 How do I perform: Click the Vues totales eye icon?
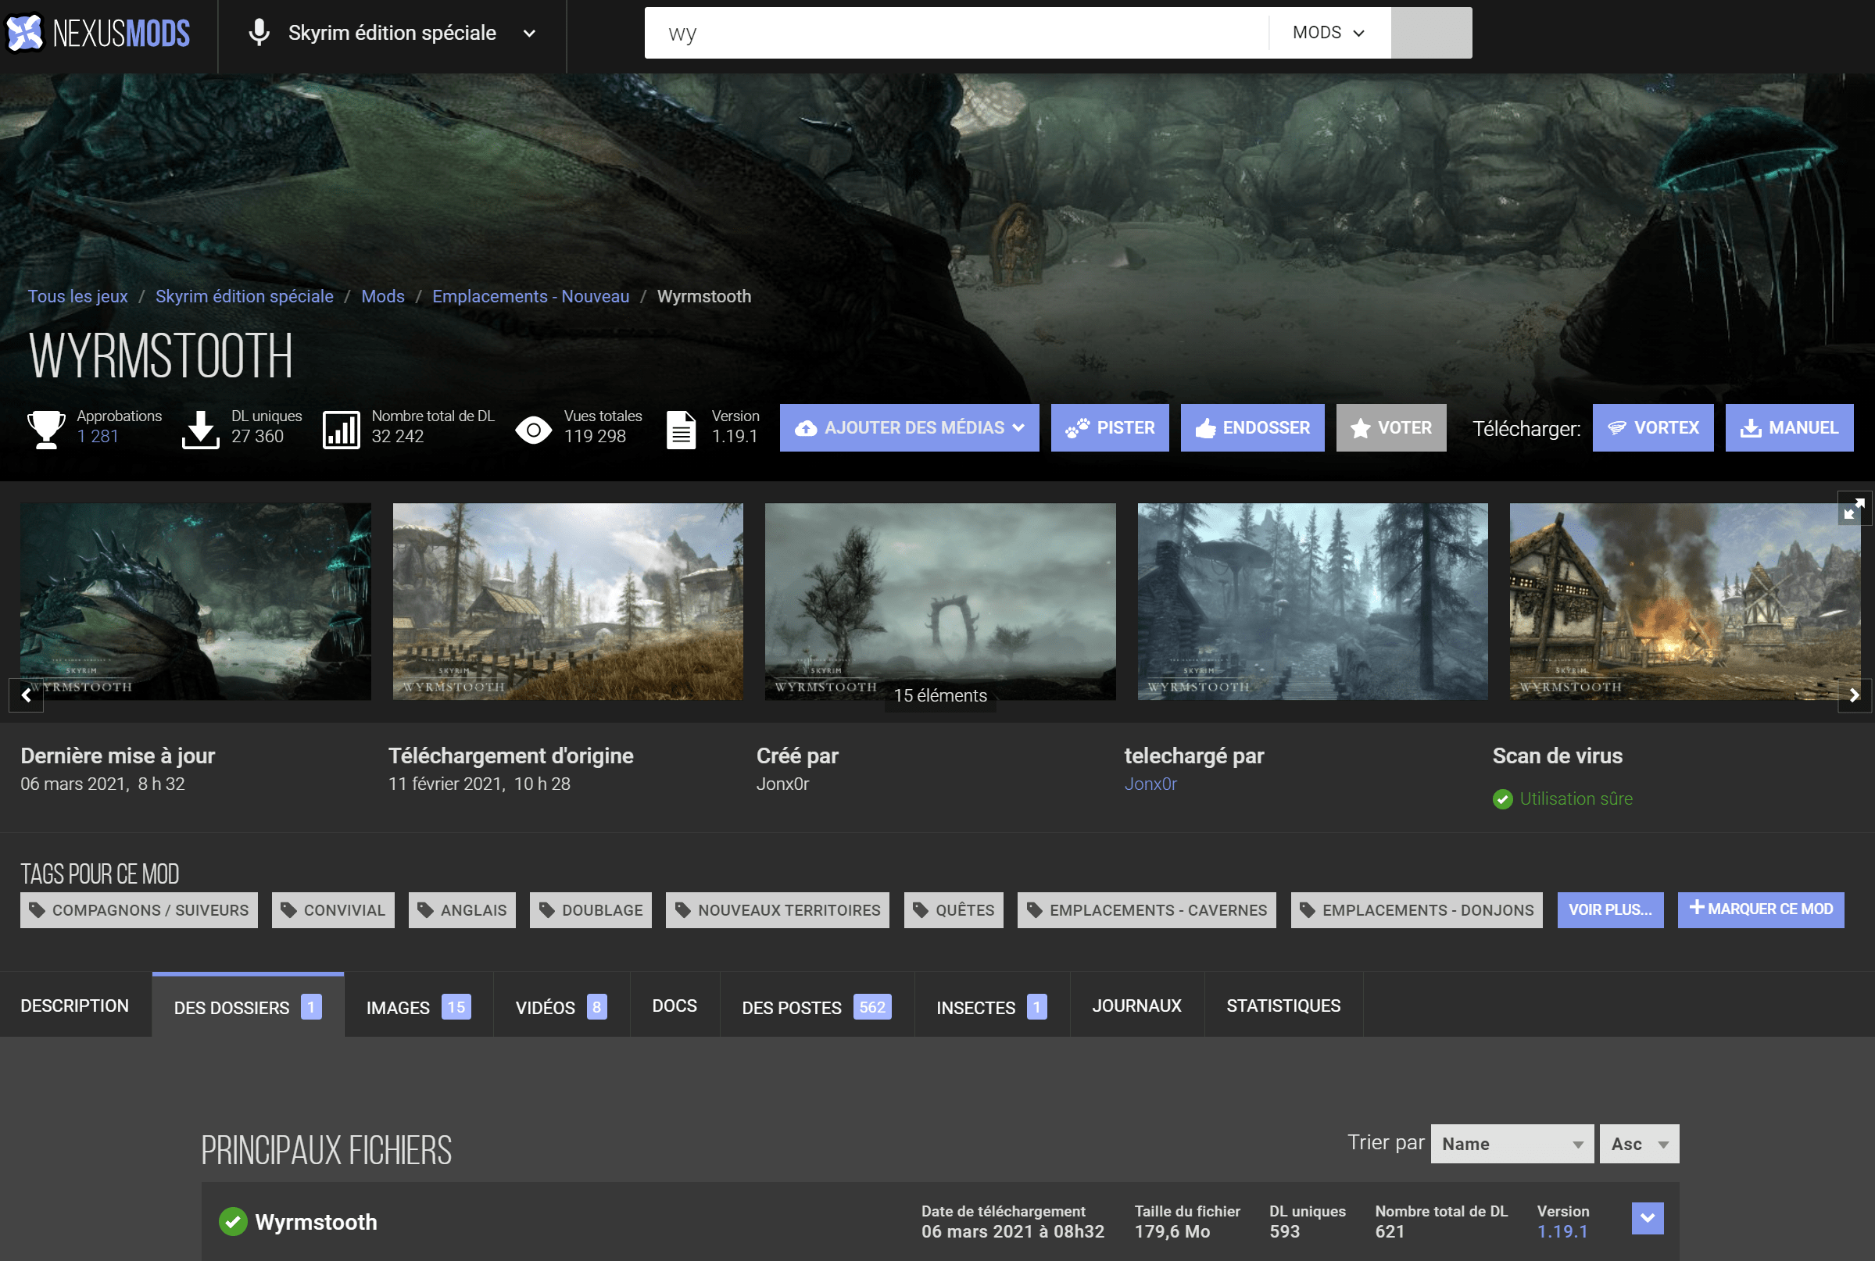[533, 430]
